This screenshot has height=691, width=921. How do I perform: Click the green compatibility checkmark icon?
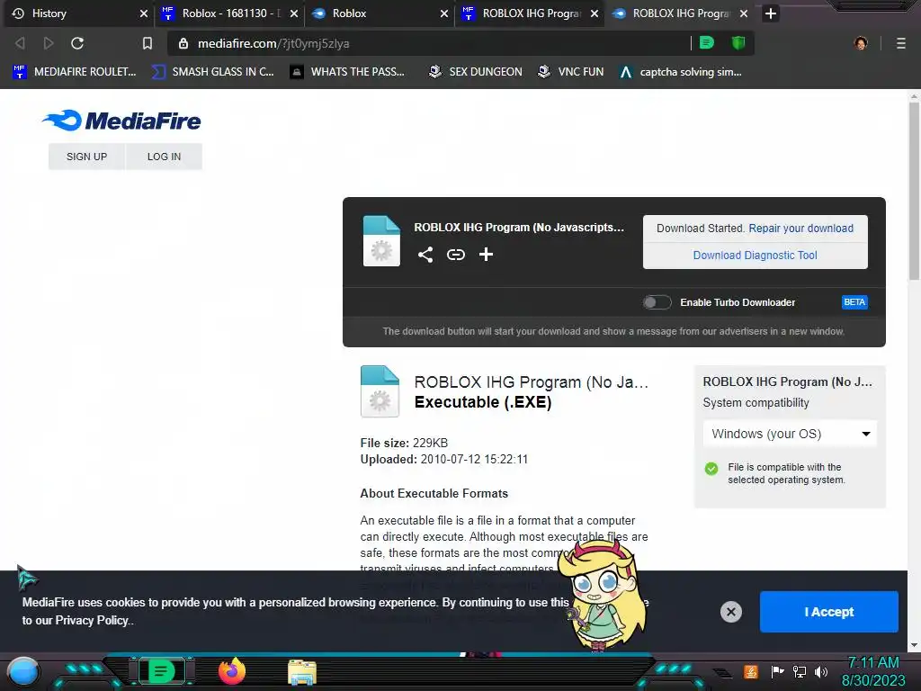[711, 468]
